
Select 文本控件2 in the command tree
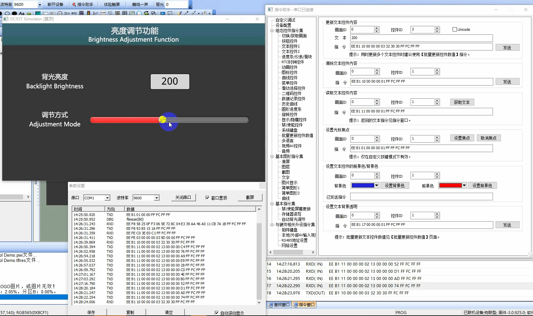(x=290, y=51)
